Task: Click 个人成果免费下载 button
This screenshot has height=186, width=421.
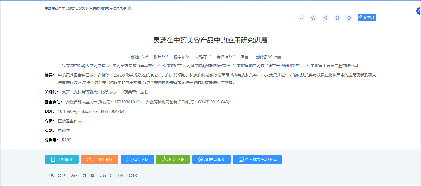Action: (257, 159)
